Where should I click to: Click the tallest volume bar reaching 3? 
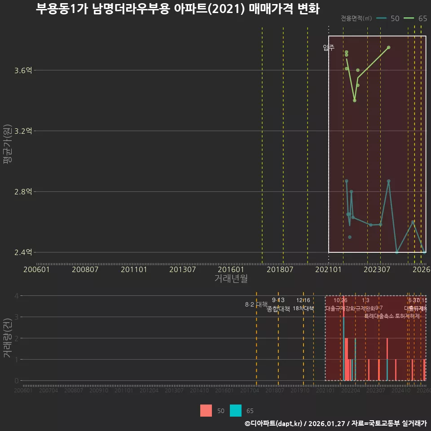pos(343,348)
